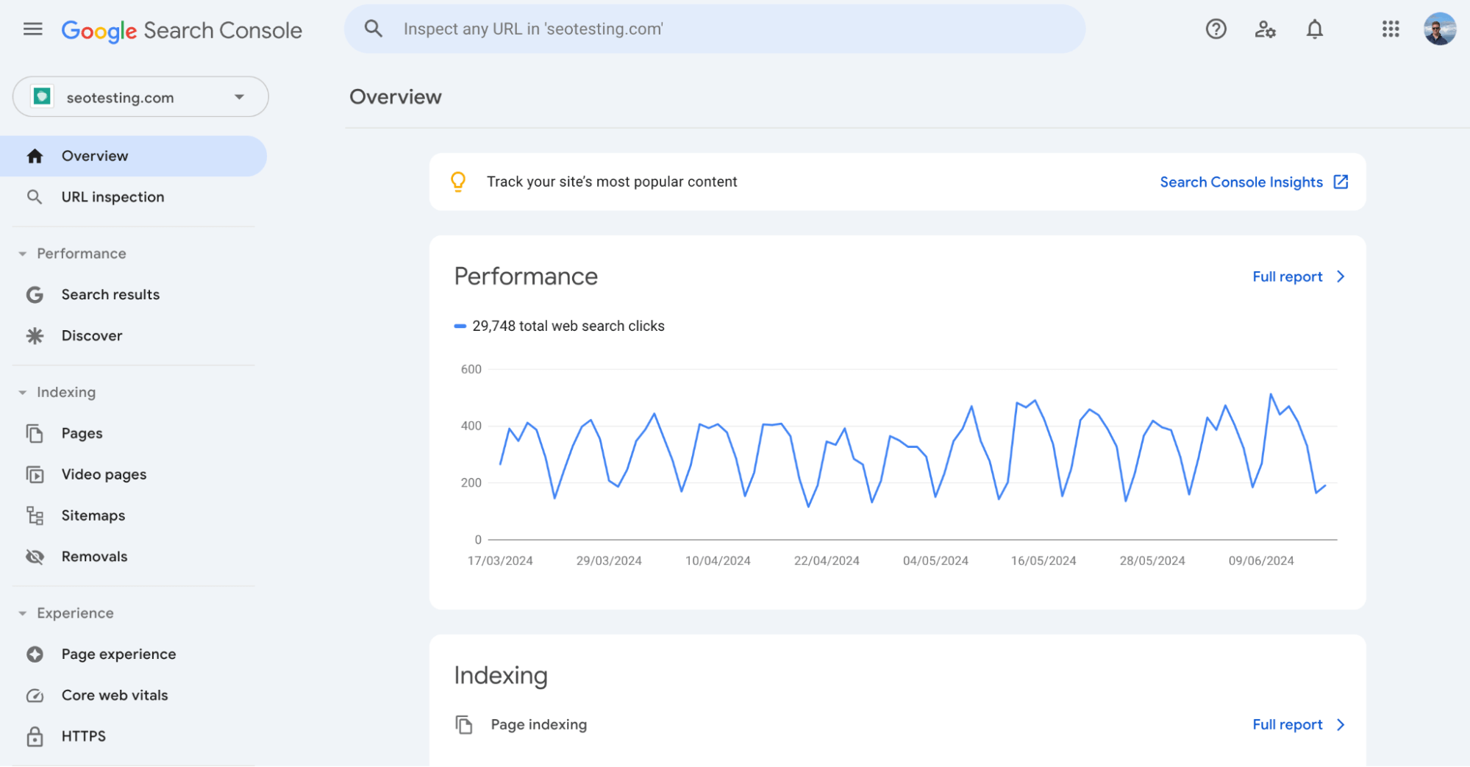1470x767 pixels.
Task: Open Removals section
Action: point(133,557)
